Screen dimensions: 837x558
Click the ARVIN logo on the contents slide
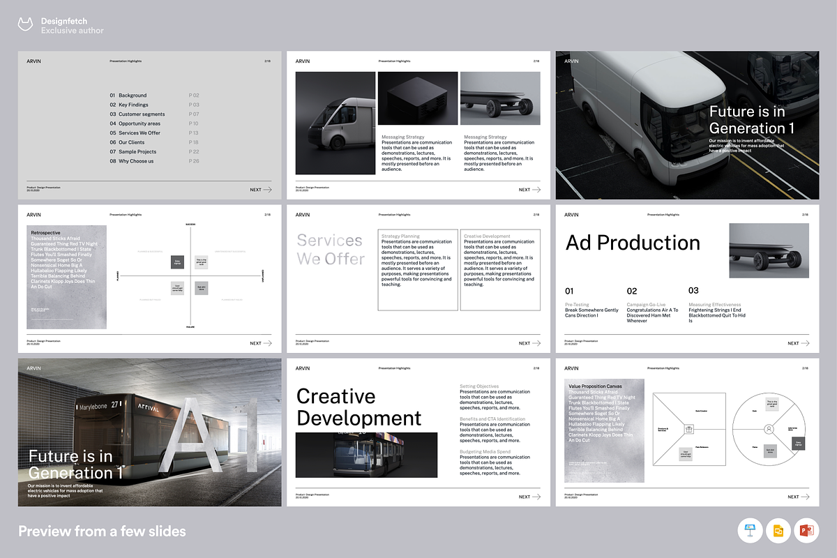[33, 61]
